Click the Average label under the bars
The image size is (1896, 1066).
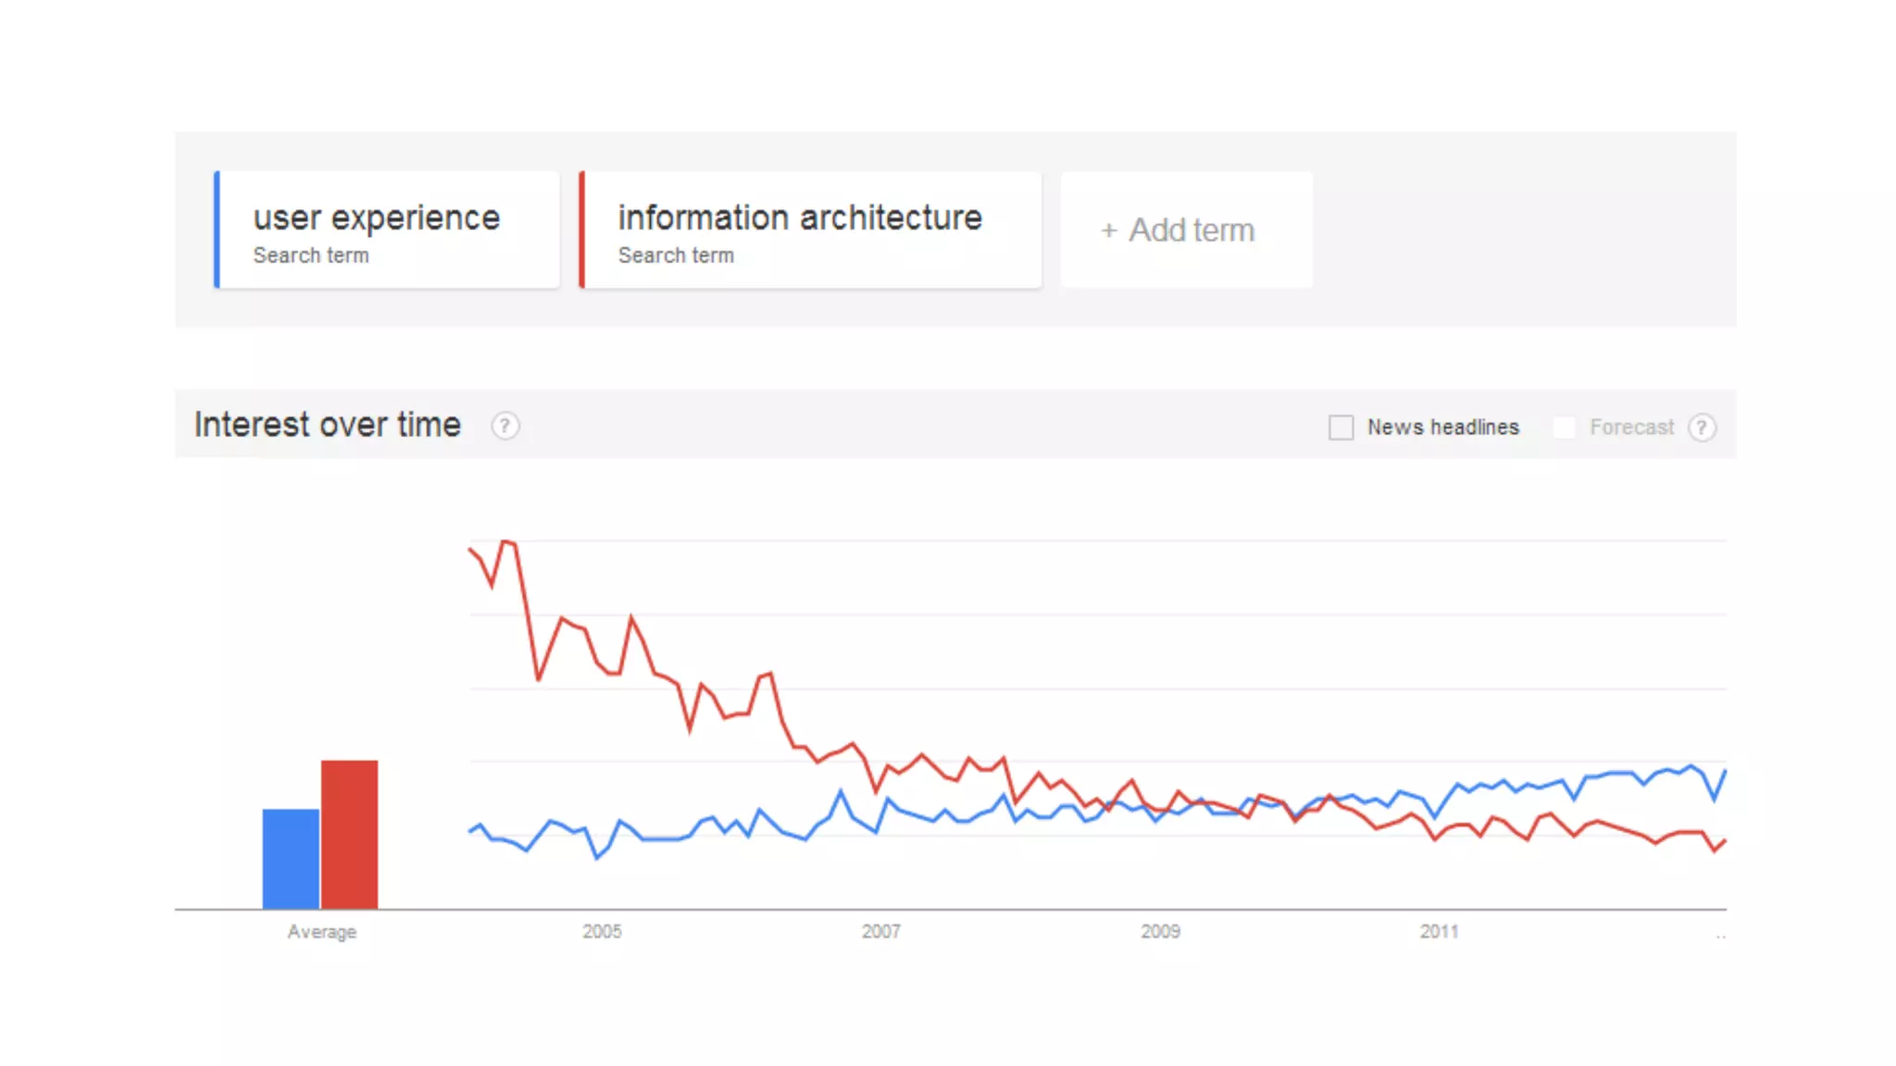click(x=321, y=932)
